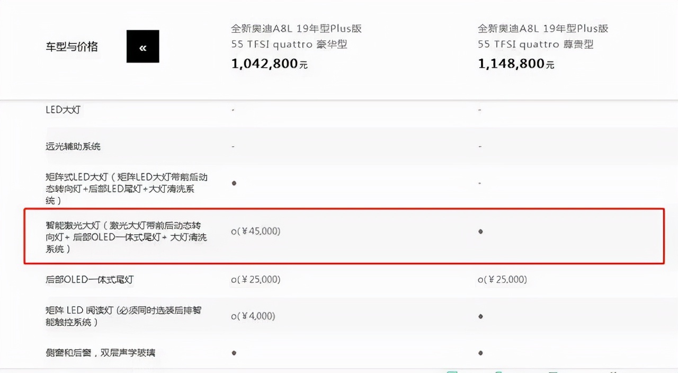Image resolution: width=678 pixels, height=373 pixels.
Task: Click the second green icon in bottom-right toolbar
Action: [x=498, y=371]
